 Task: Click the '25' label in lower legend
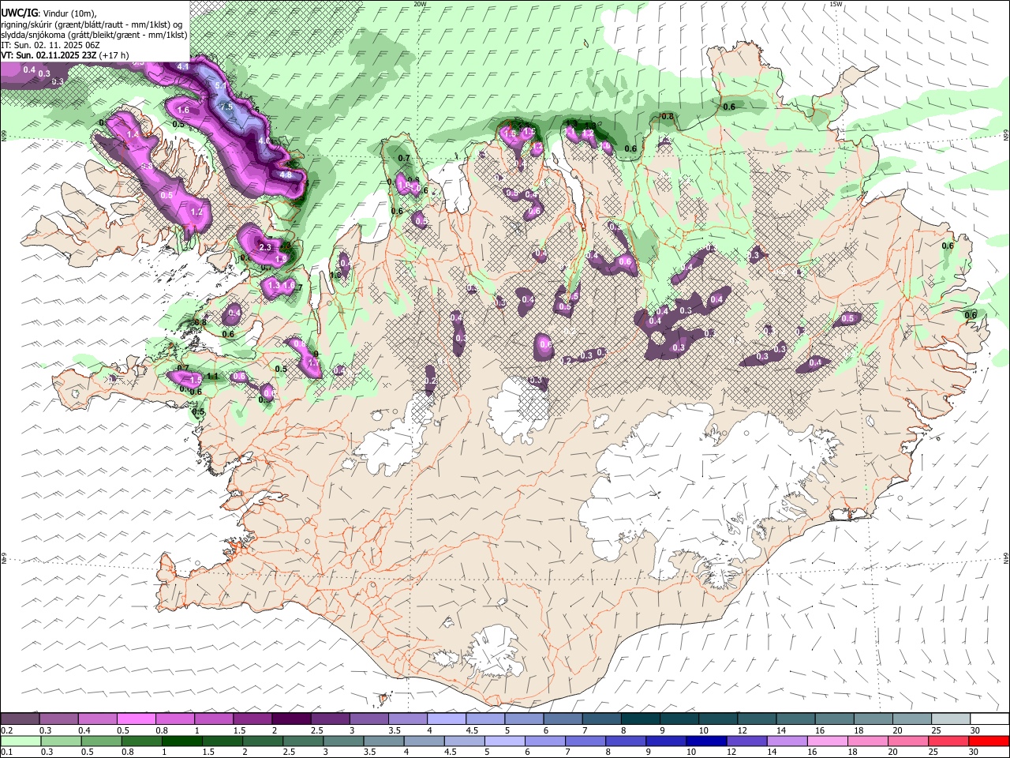(x=933, y=752)
